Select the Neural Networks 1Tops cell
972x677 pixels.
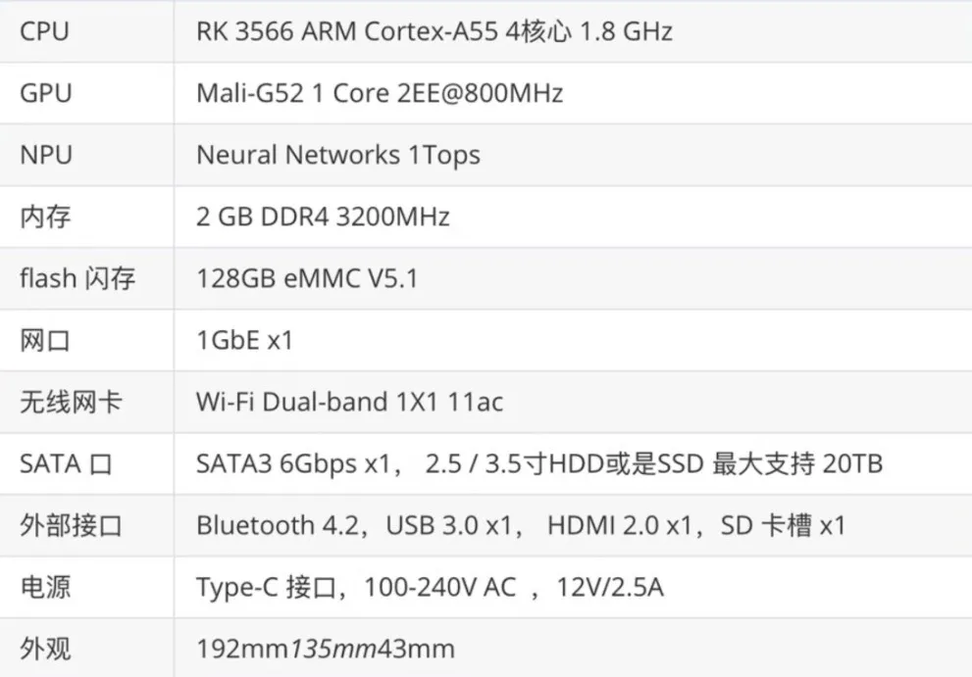click(x=338, y=155)
